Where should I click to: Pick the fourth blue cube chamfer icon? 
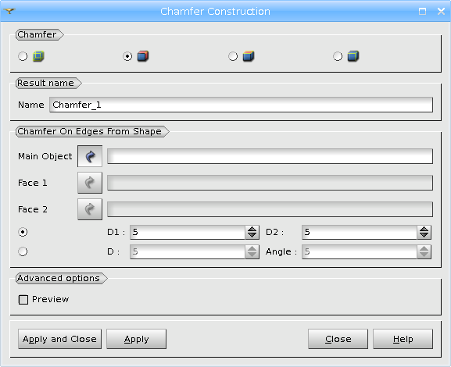[353, 56]
